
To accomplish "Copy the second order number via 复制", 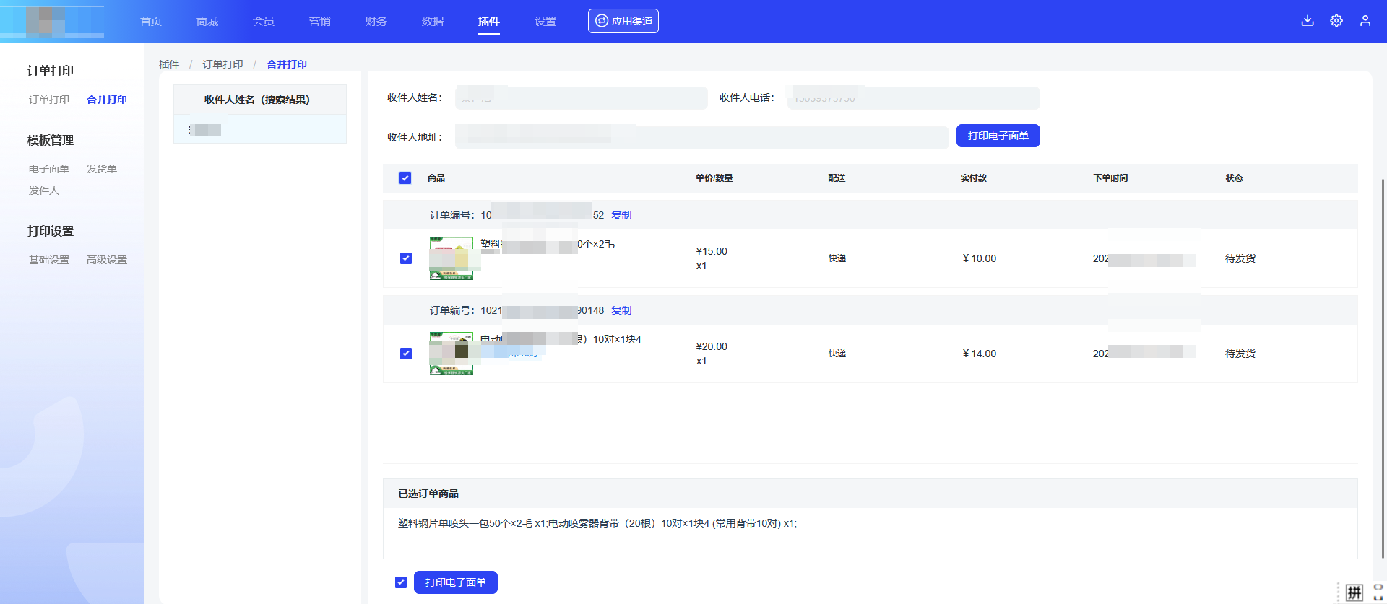I will pyautogui.click(x=621, y=310).
